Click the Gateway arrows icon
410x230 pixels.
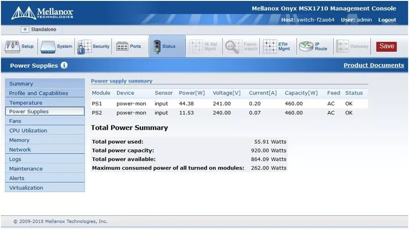(x=342, y=47)
